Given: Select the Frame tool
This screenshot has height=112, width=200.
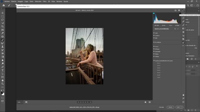Looking at the screenshot, I should coord(2,30).
